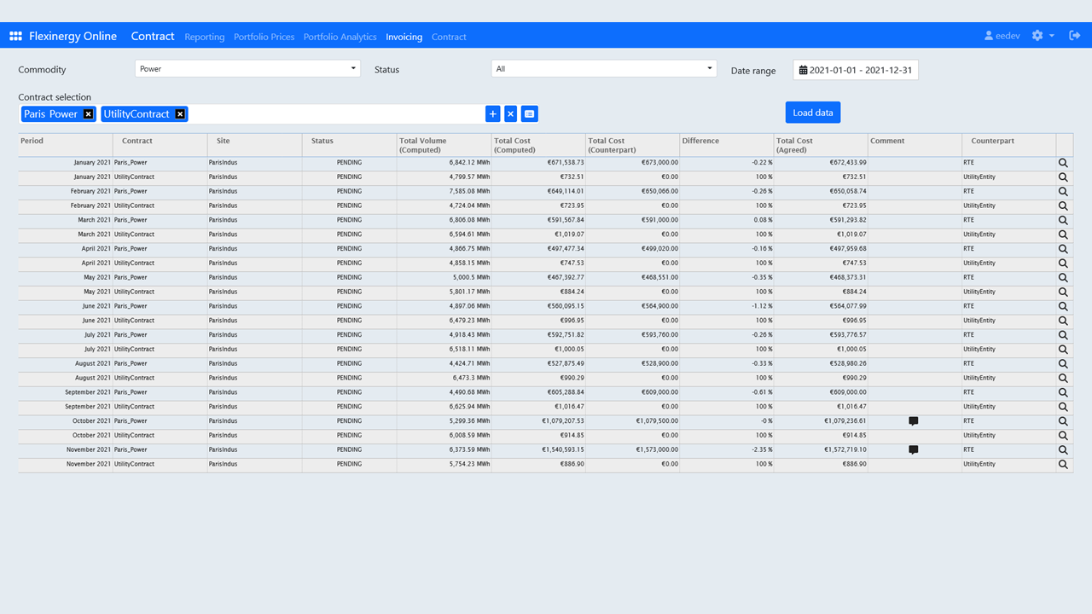
Task: Open the settings gear menu
Action: click(1037, 36)
